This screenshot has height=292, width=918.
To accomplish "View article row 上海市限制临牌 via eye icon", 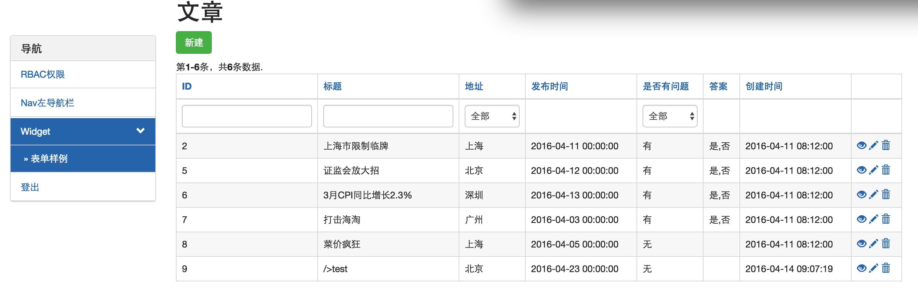I will 861,145.
